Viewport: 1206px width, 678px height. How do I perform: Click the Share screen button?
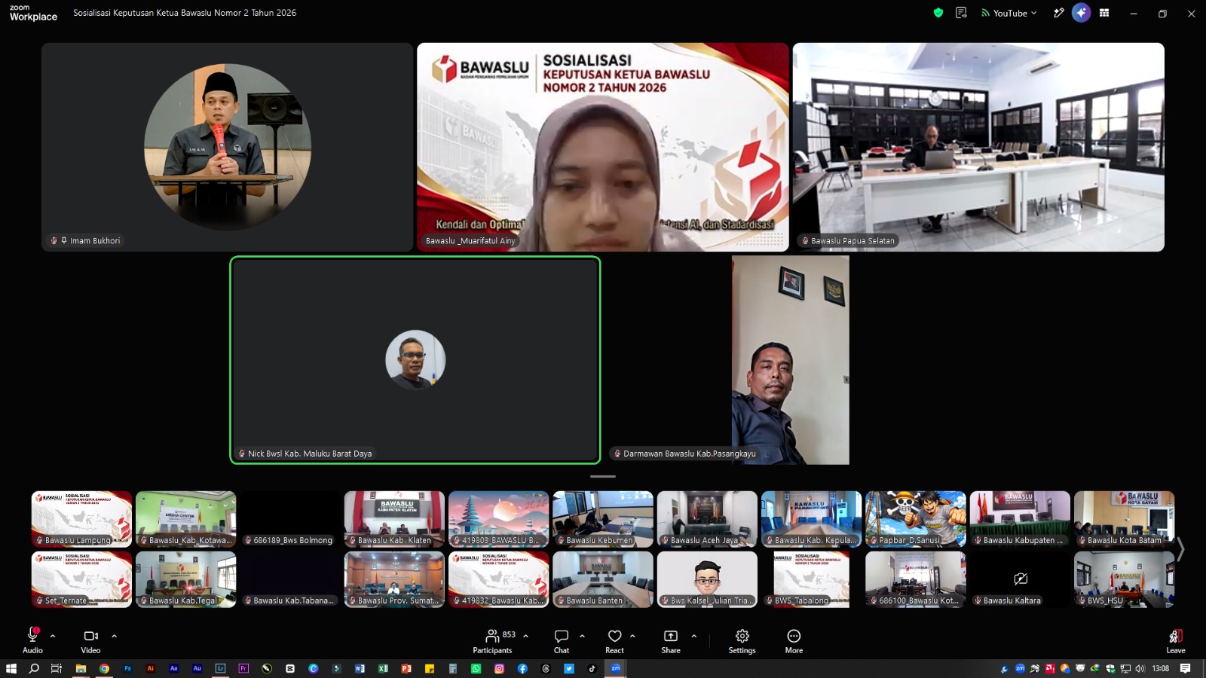coord(671,640)
